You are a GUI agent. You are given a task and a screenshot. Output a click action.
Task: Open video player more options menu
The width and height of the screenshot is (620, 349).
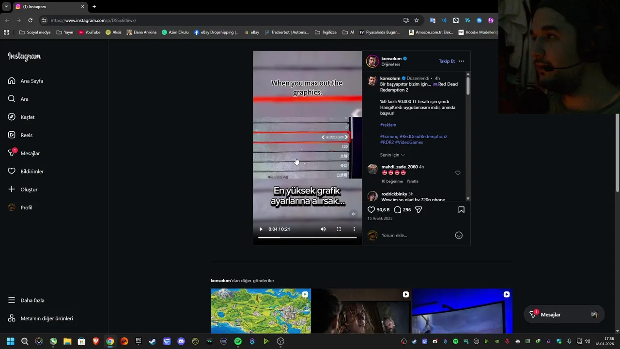[x=354, y=229]
